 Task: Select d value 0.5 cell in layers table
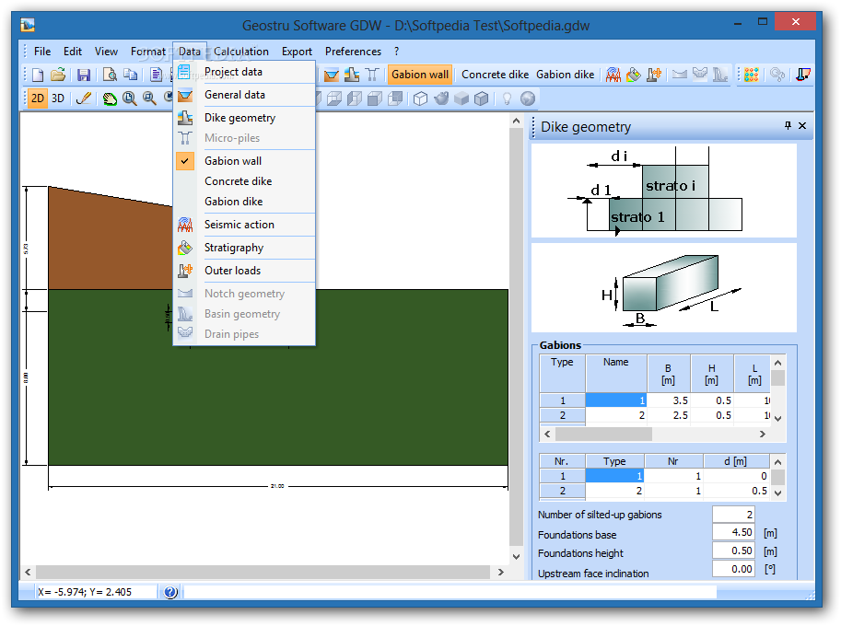737,491
